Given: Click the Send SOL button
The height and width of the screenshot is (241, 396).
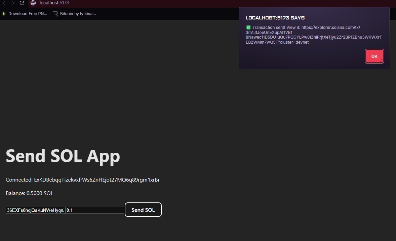Looking at the screenshot, I should tap(143, 209).
